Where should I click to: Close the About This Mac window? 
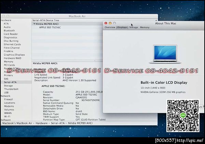coord(106,23)
